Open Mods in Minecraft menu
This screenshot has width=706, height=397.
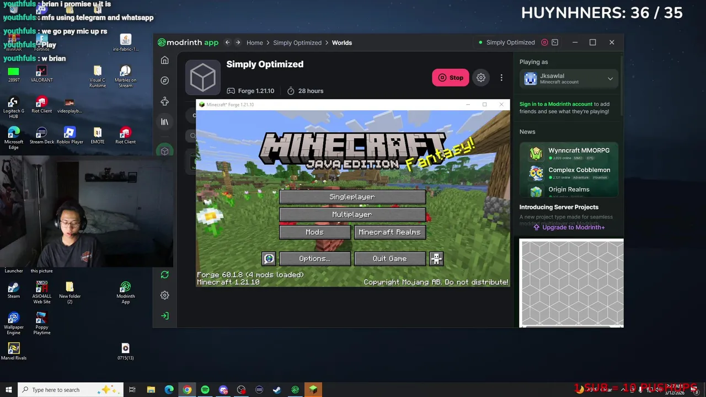314,232
